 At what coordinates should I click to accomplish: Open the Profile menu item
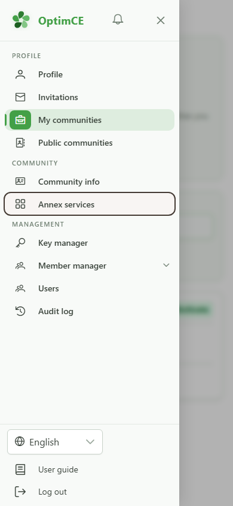click(90, 74)
